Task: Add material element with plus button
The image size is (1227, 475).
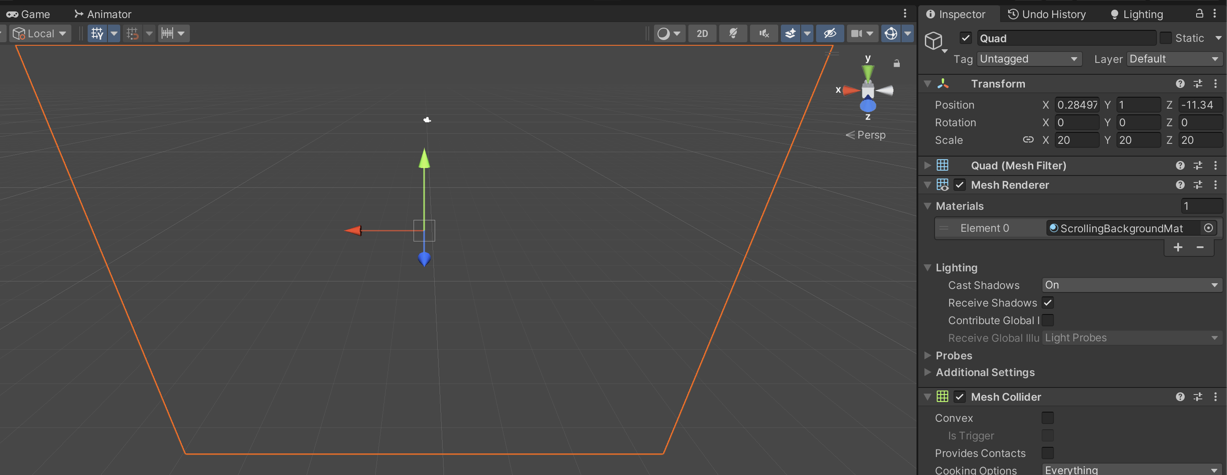Action: pyautogui.click(x=1178, y=247)
